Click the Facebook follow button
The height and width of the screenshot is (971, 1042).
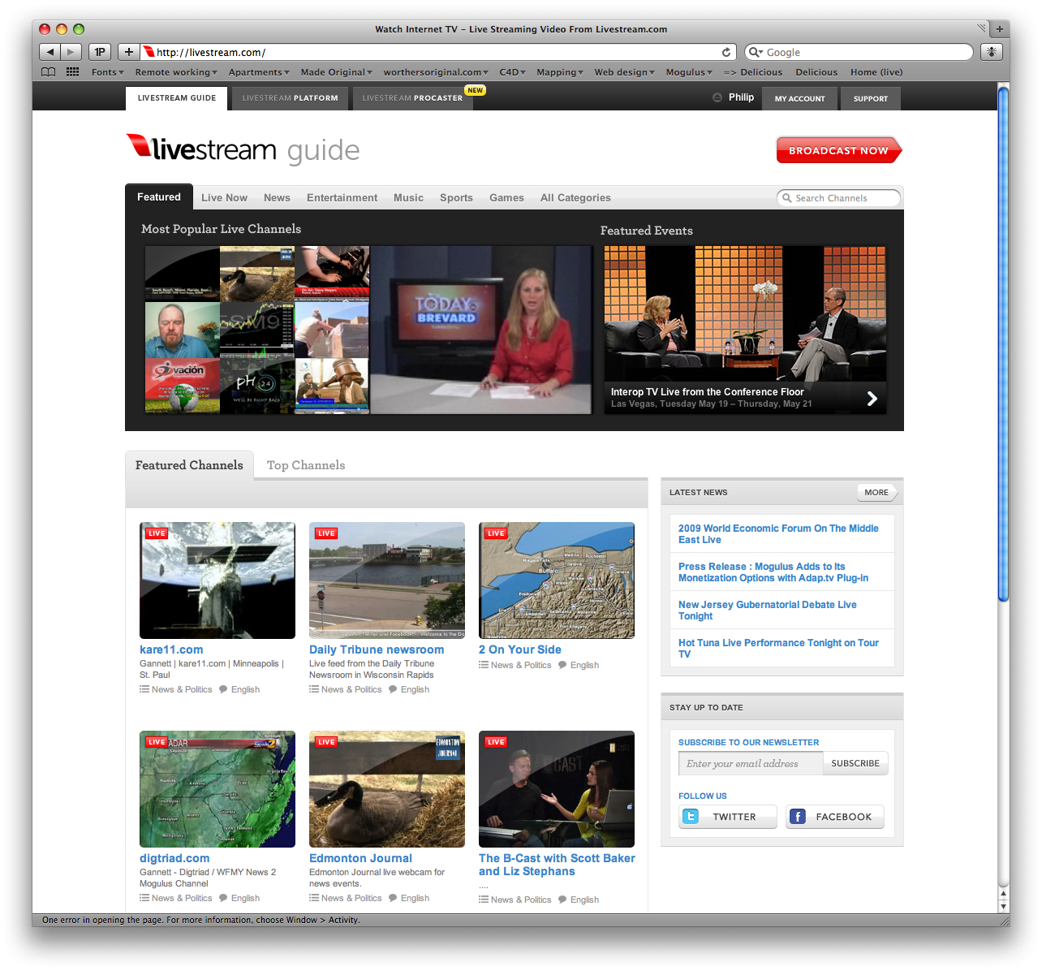834,817
